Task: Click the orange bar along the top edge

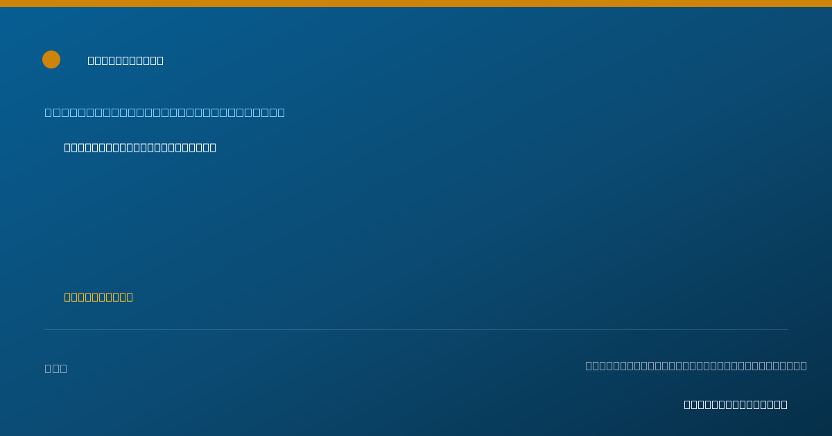Action: [416, 3]
